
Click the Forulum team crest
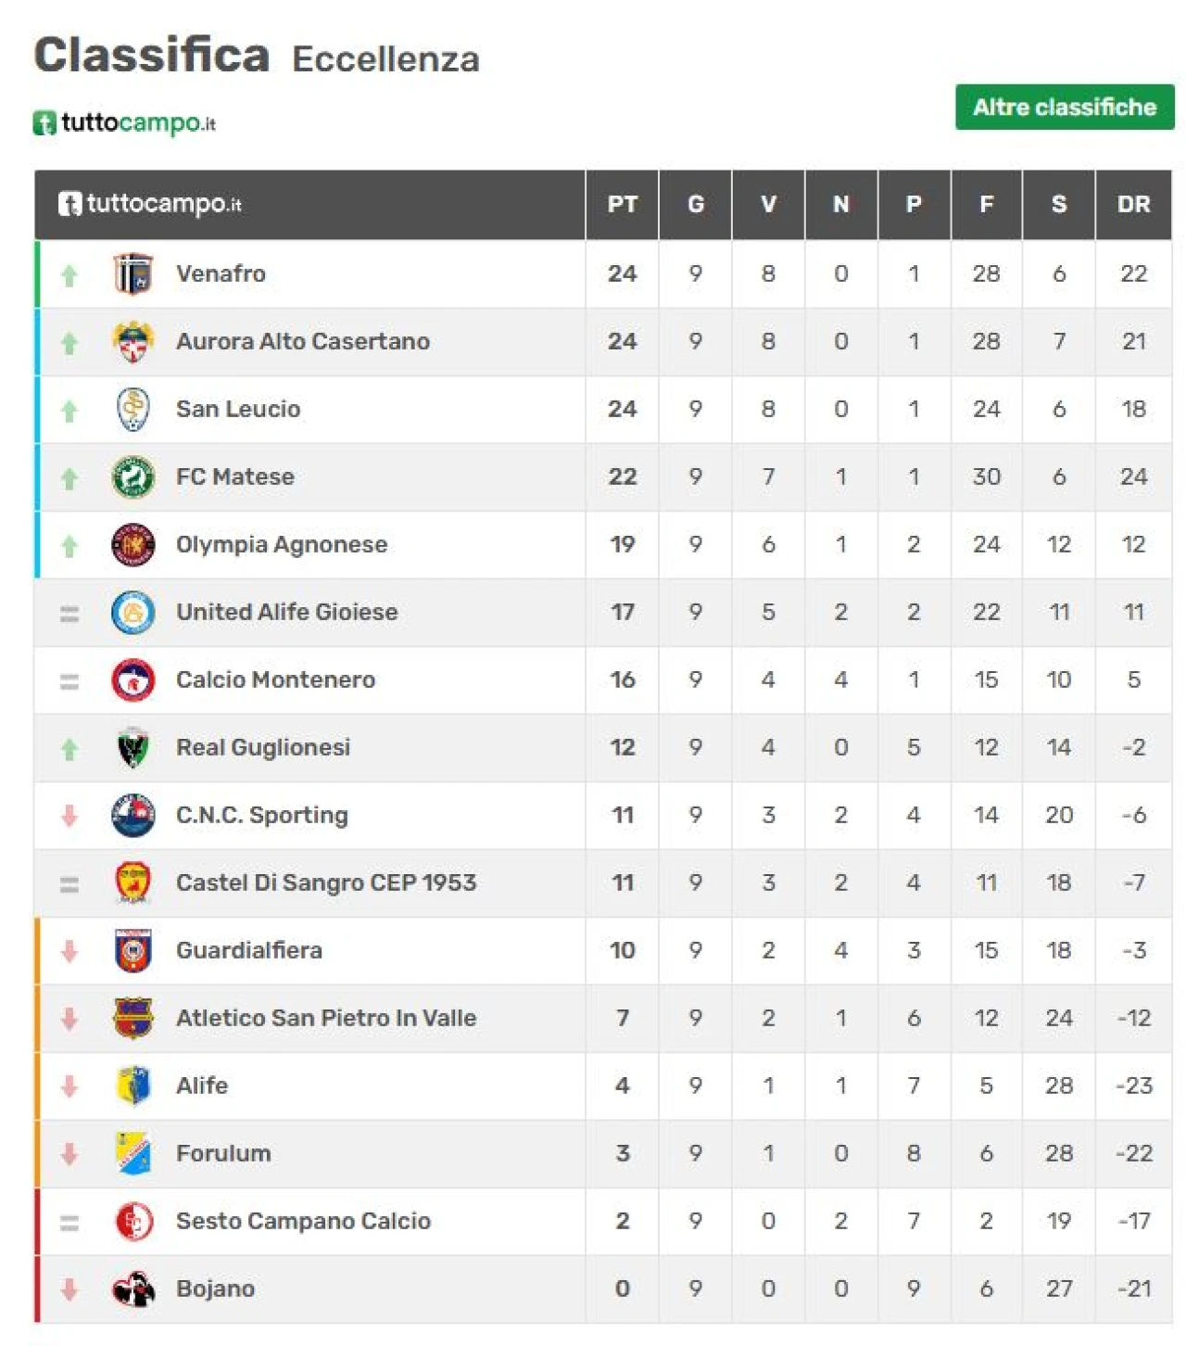pyautogui.click(x=132, y=1154)
